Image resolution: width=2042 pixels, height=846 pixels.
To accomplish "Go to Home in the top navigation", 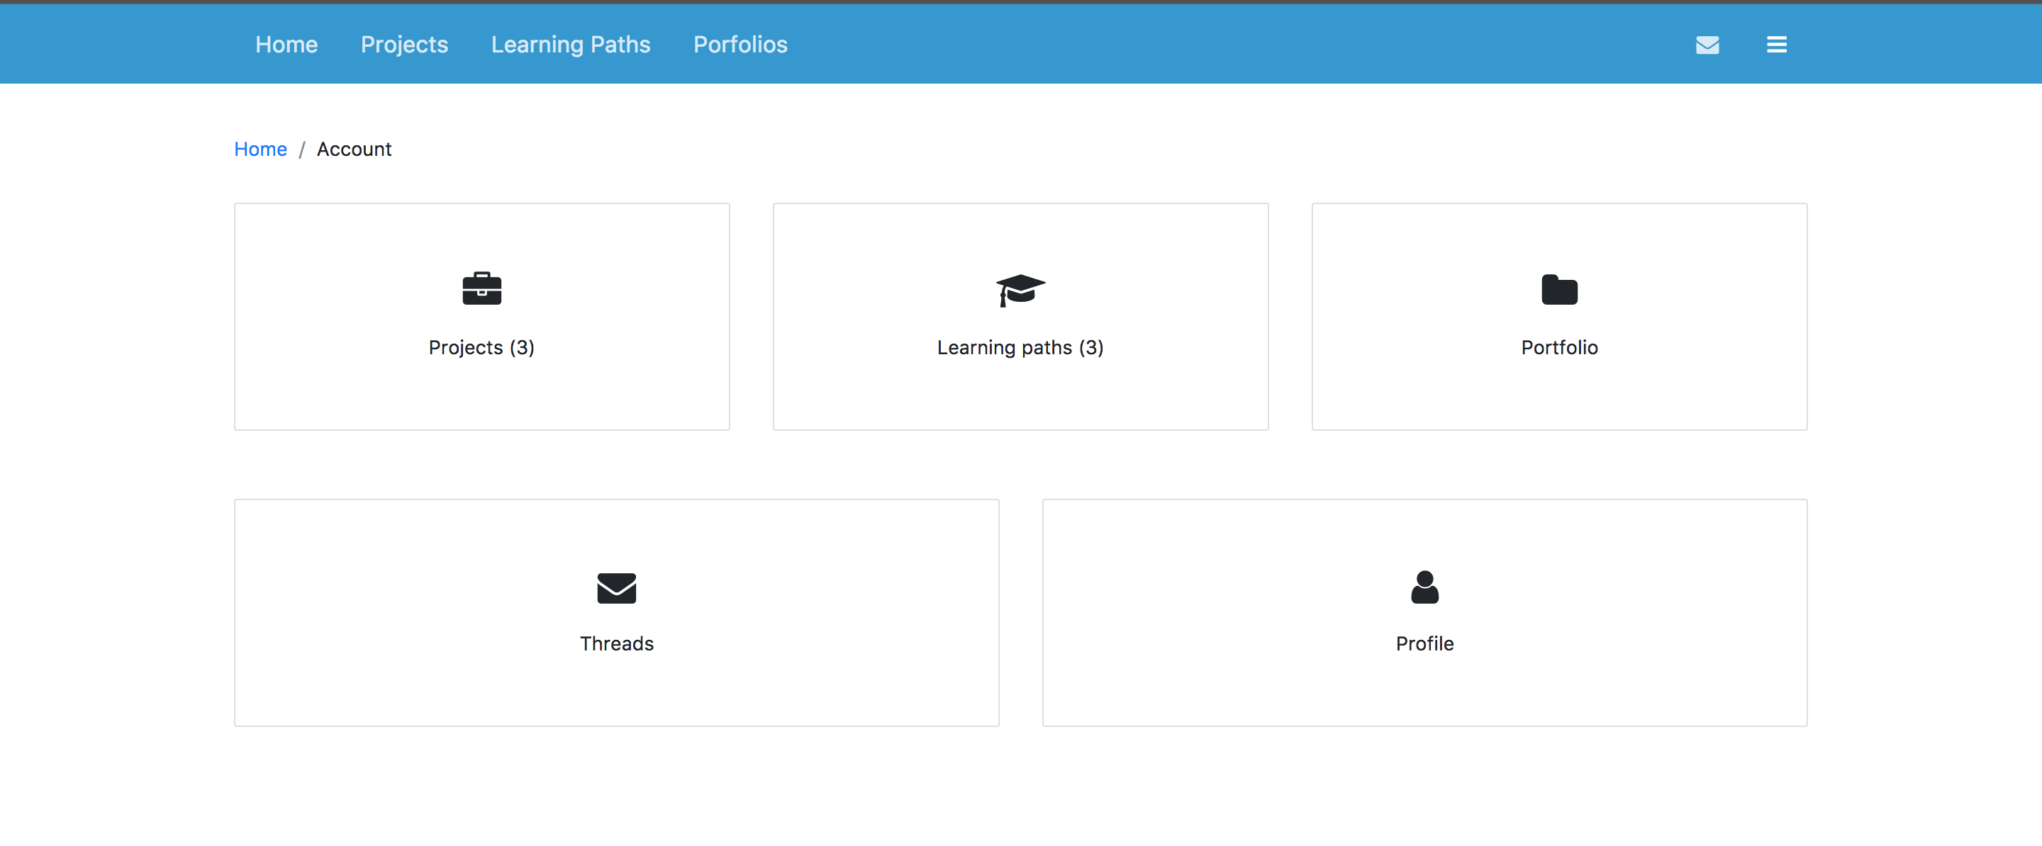I will 286,45.
